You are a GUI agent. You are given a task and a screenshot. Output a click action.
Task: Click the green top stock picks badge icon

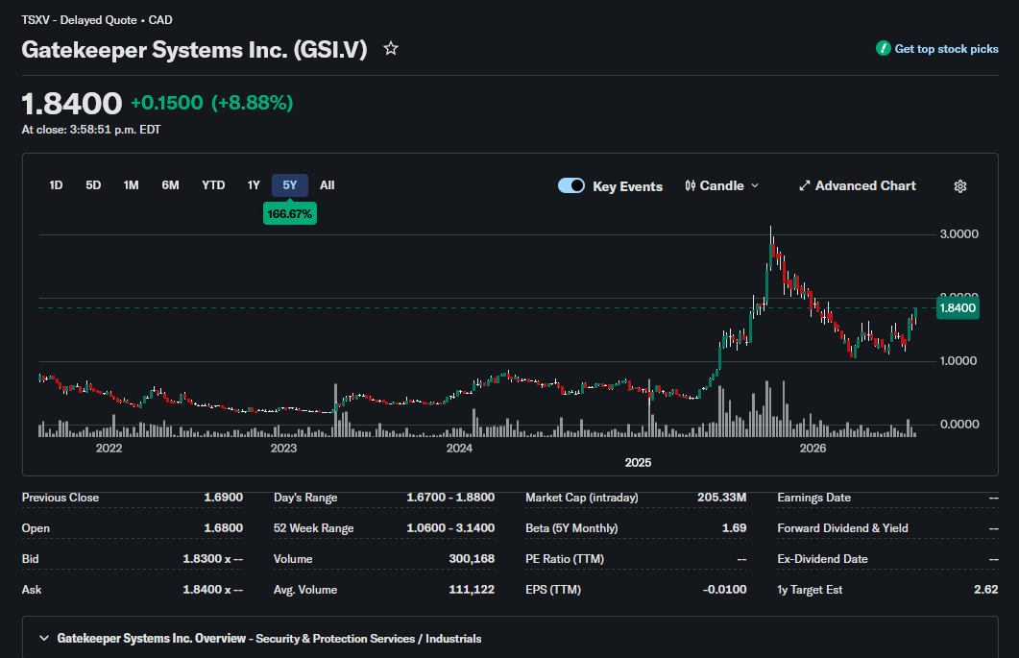click(x=883, y=49)
